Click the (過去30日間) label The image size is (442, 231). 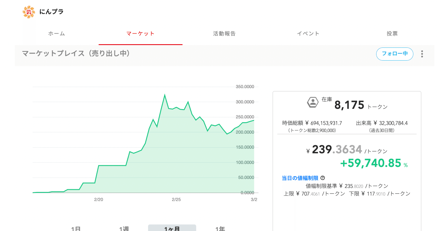(x=382, y=130)
